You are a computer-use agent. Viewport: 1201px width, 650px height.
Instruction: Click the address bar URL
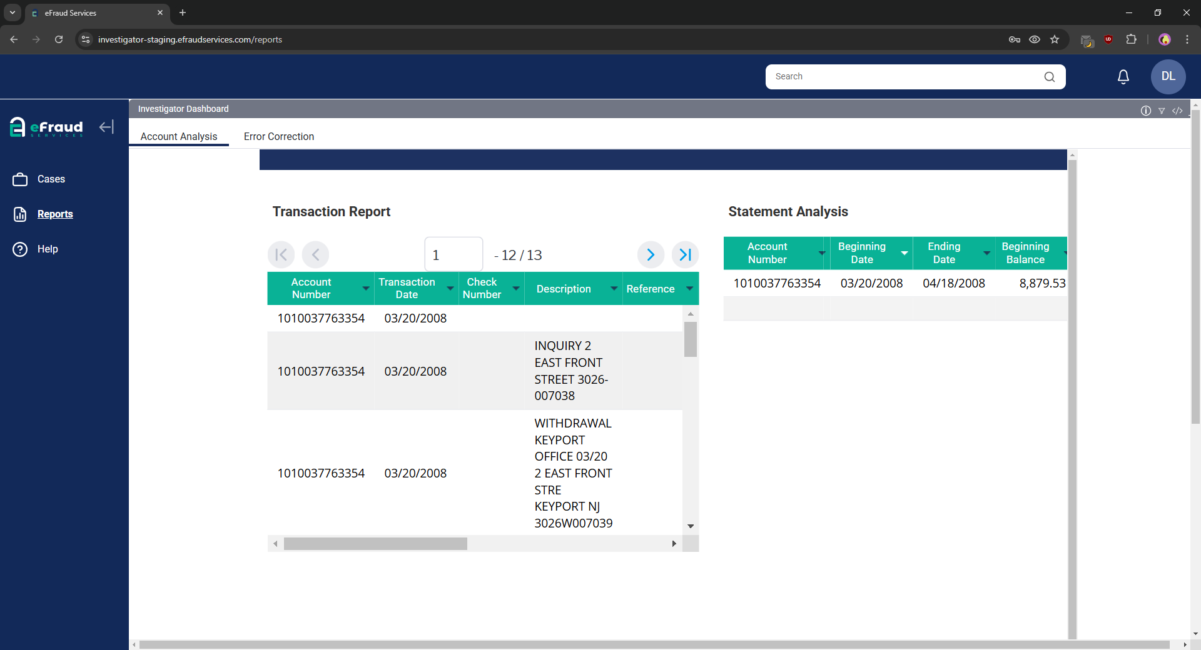(x=190, y=39)
